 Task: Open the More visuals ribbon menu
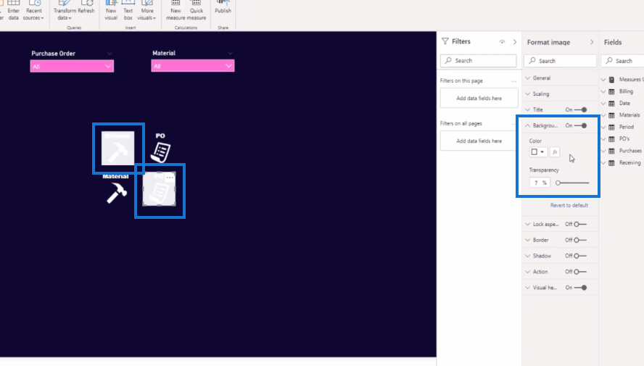tap(146, 10)
